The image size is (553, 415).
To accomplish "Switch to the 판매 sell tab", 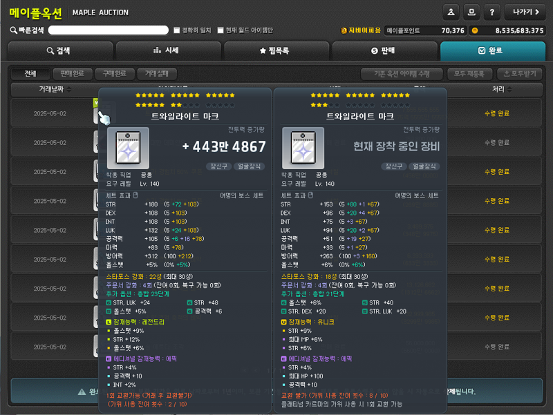I will (384, 50).
